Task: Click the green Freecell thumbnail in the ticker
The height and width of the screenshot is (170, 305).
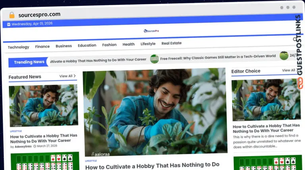Action: pyautogui.click(x=154, y=59)
